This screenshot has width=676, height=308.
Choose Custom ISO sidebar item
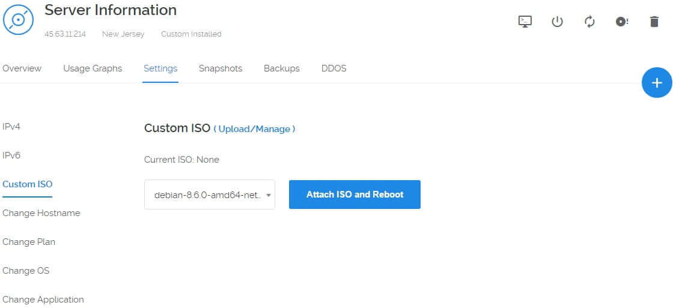click(27, 184)
